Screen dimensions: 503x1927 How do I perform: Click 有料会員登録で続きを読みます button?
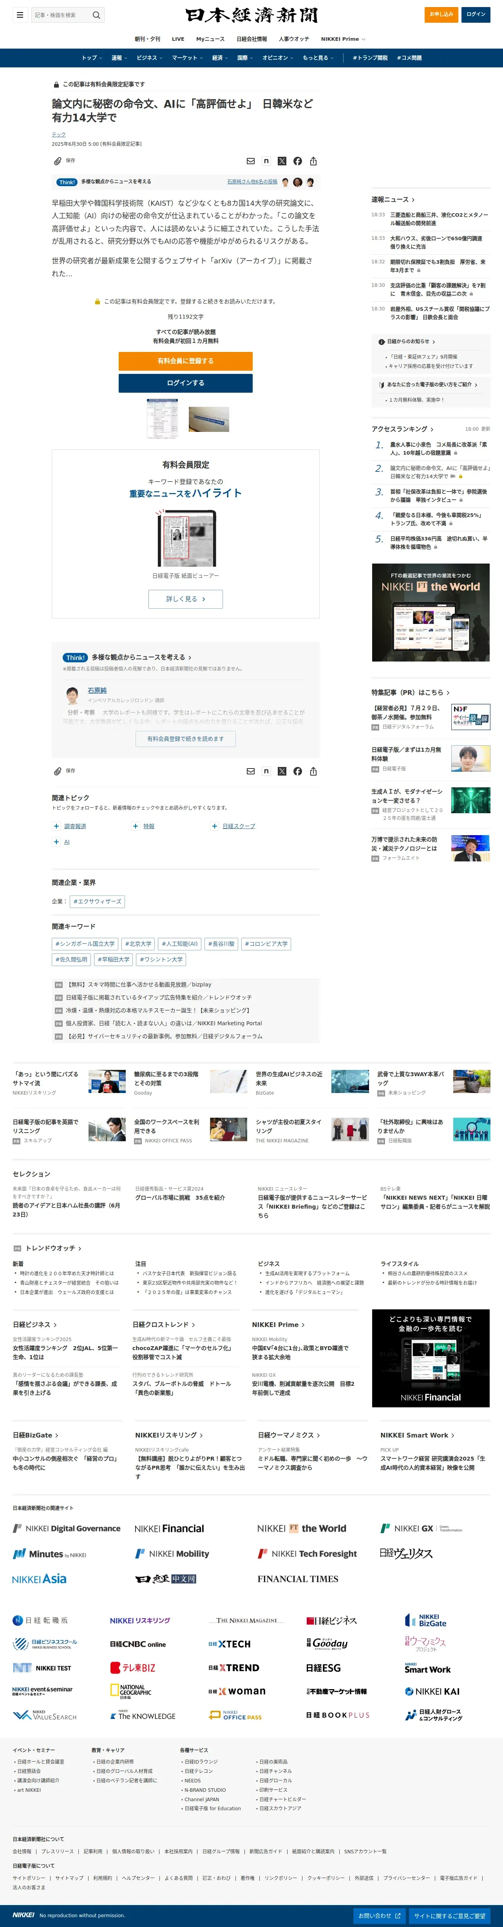pyautogui.click(x=185, y=739)
